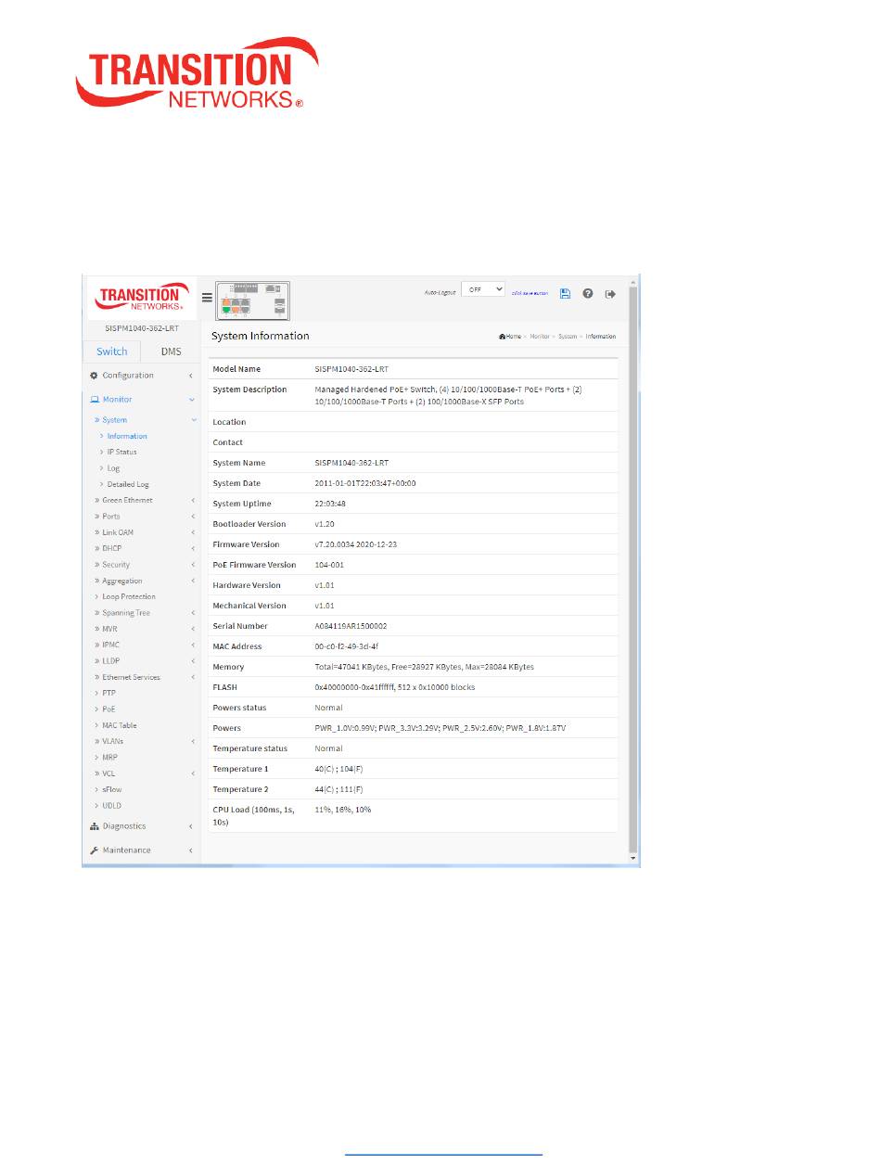Click the Transition Networks logo in the web interface
Viewport: 881px width, 1163px height.
[140, 297]
